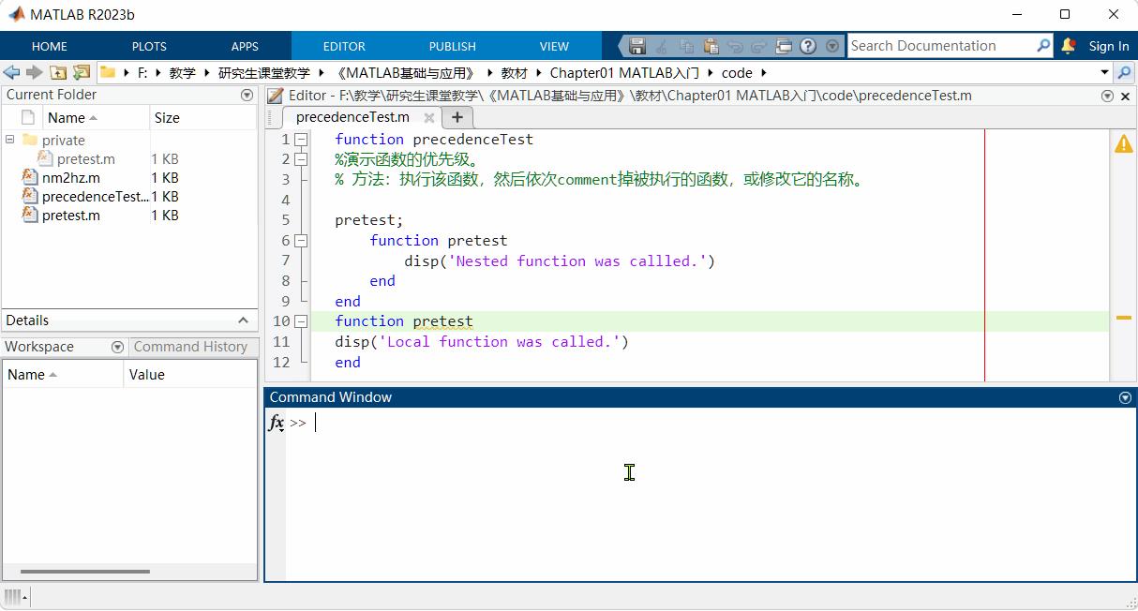Open MATLAB Help via question mark icon
The width and height of the screenshot is (1138, 611).
(x=808, y=45)
